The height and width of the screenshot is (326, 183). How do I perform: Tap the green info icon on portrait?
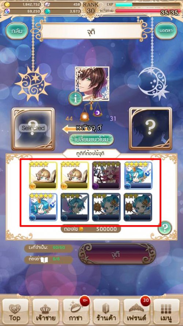pyautogui.click(x=75, y=99)
